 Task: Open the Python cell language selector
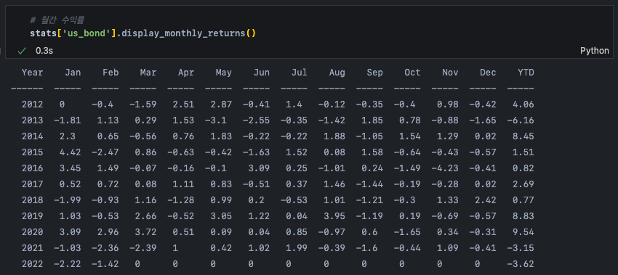[594, 51]
